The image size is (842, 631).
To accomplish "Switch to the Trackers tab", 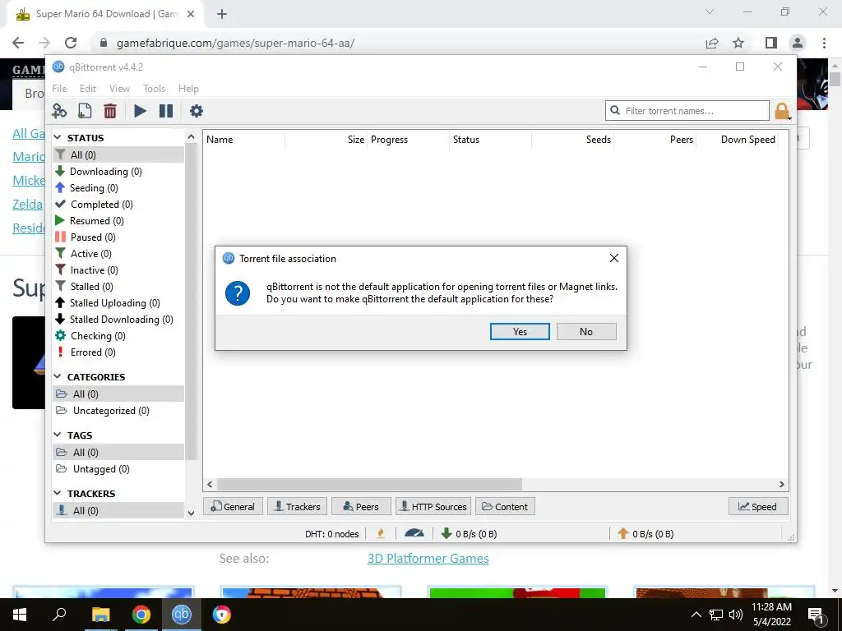I will tap(297, 506).
